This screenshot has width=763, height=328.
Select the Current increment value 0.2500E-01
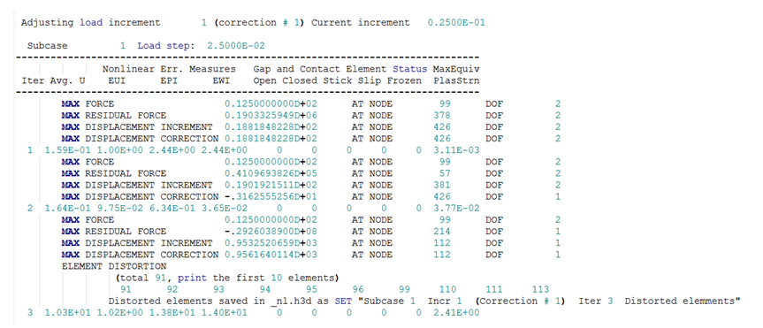coord(456,23)
